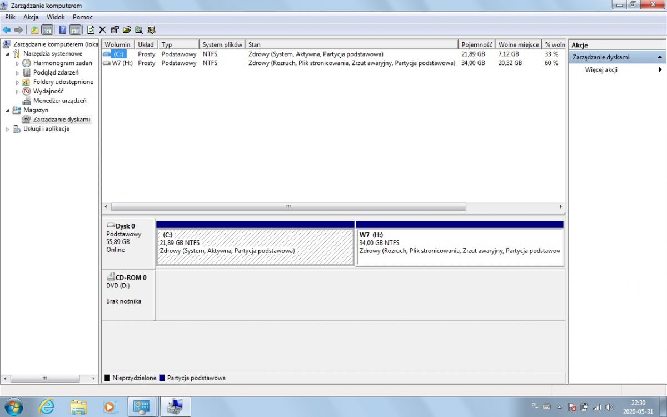Select Harmonogram zadań in the tree
Screen dimensions: 667x417
click(62, 63)
